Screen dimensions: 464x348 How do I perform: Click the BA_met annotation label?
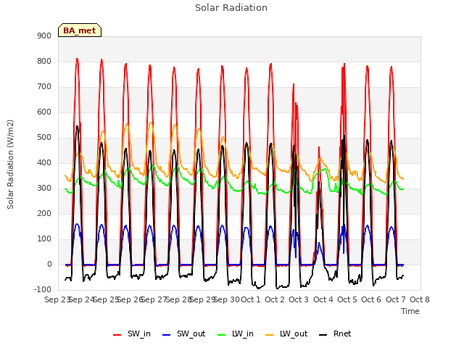[80, 30]
